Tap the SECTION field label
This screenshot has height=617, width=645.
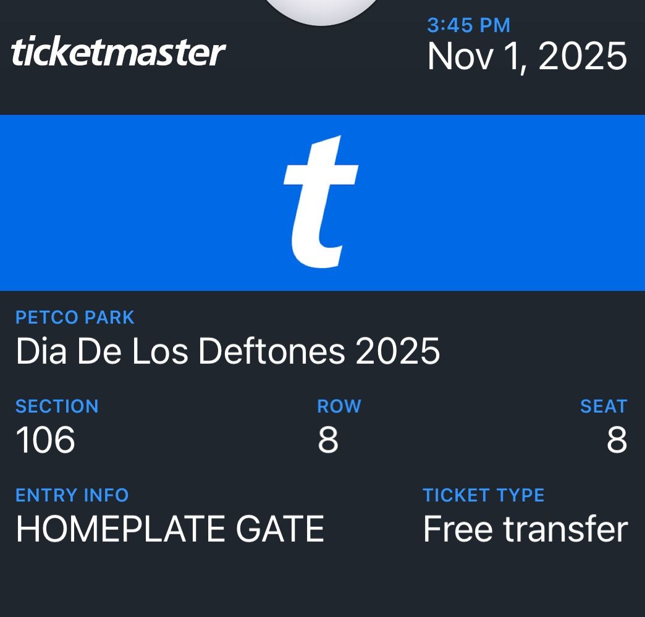(57, 406)
